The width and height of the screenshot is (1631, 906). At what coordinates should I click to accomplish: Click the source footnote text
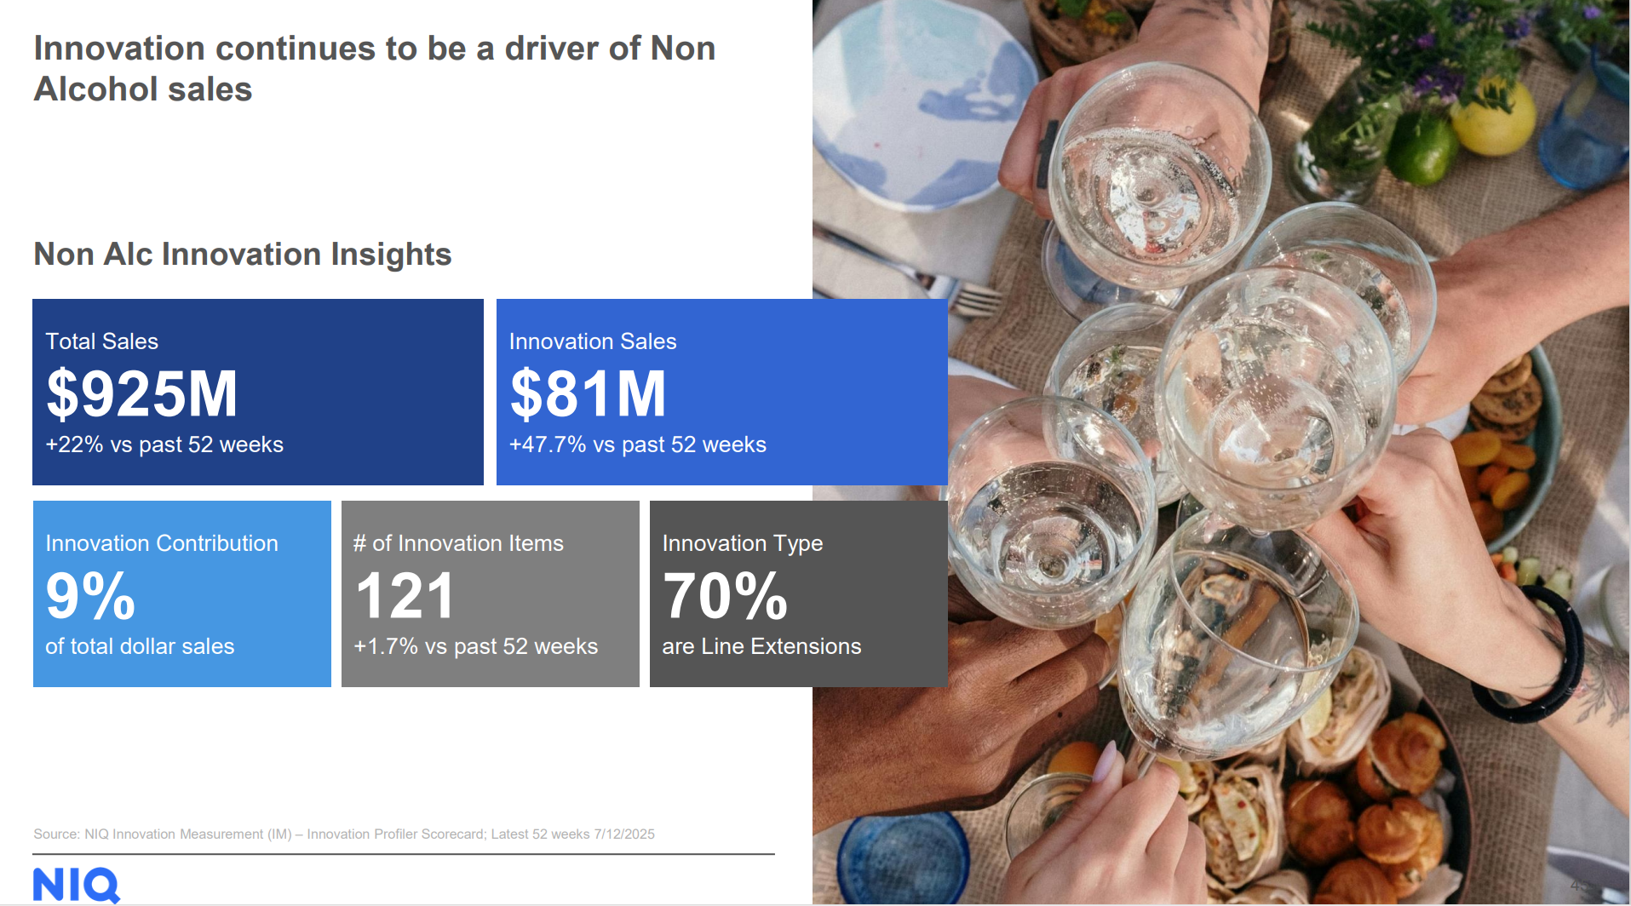(344, 834)
